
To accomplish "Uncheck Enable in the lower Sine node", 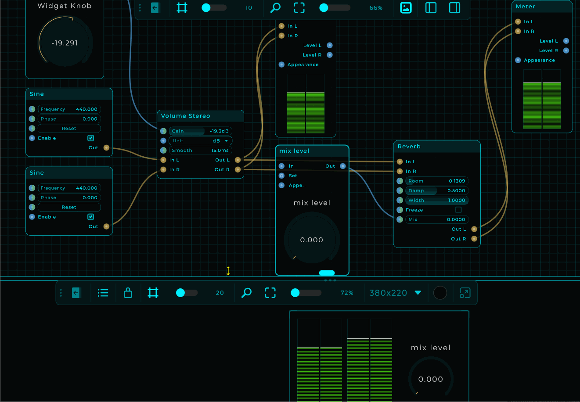I will pos(90,217).
